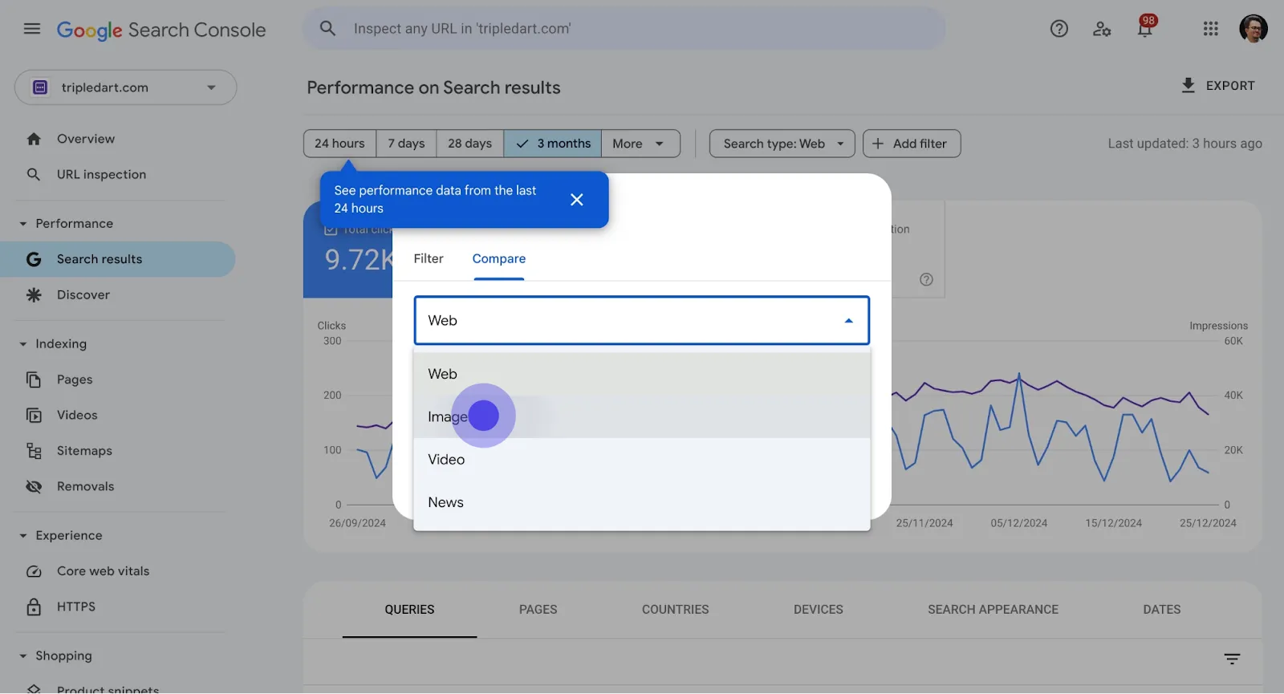
Task: Open the Google apps grid
Action: coord(1211,29)
